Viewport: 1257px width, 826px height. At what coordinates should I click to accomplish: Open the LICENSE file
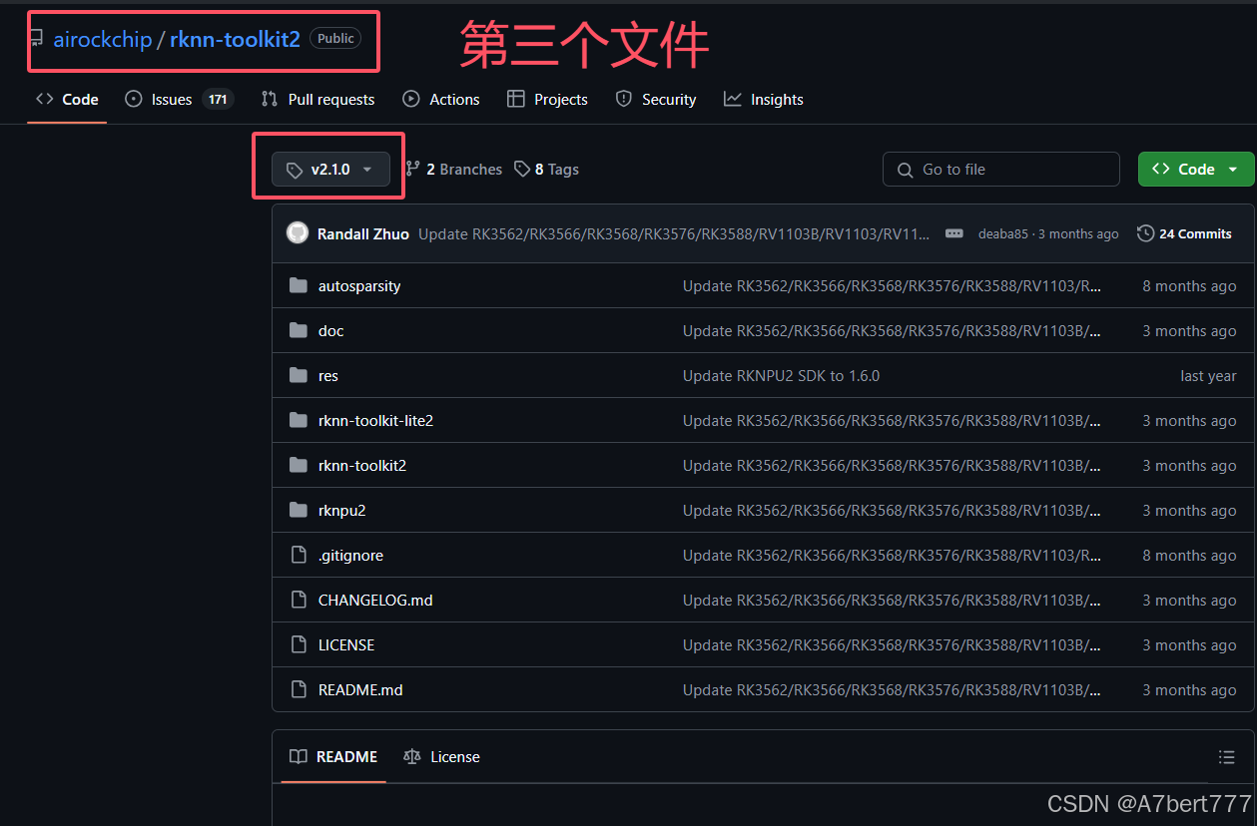[346, 645]
